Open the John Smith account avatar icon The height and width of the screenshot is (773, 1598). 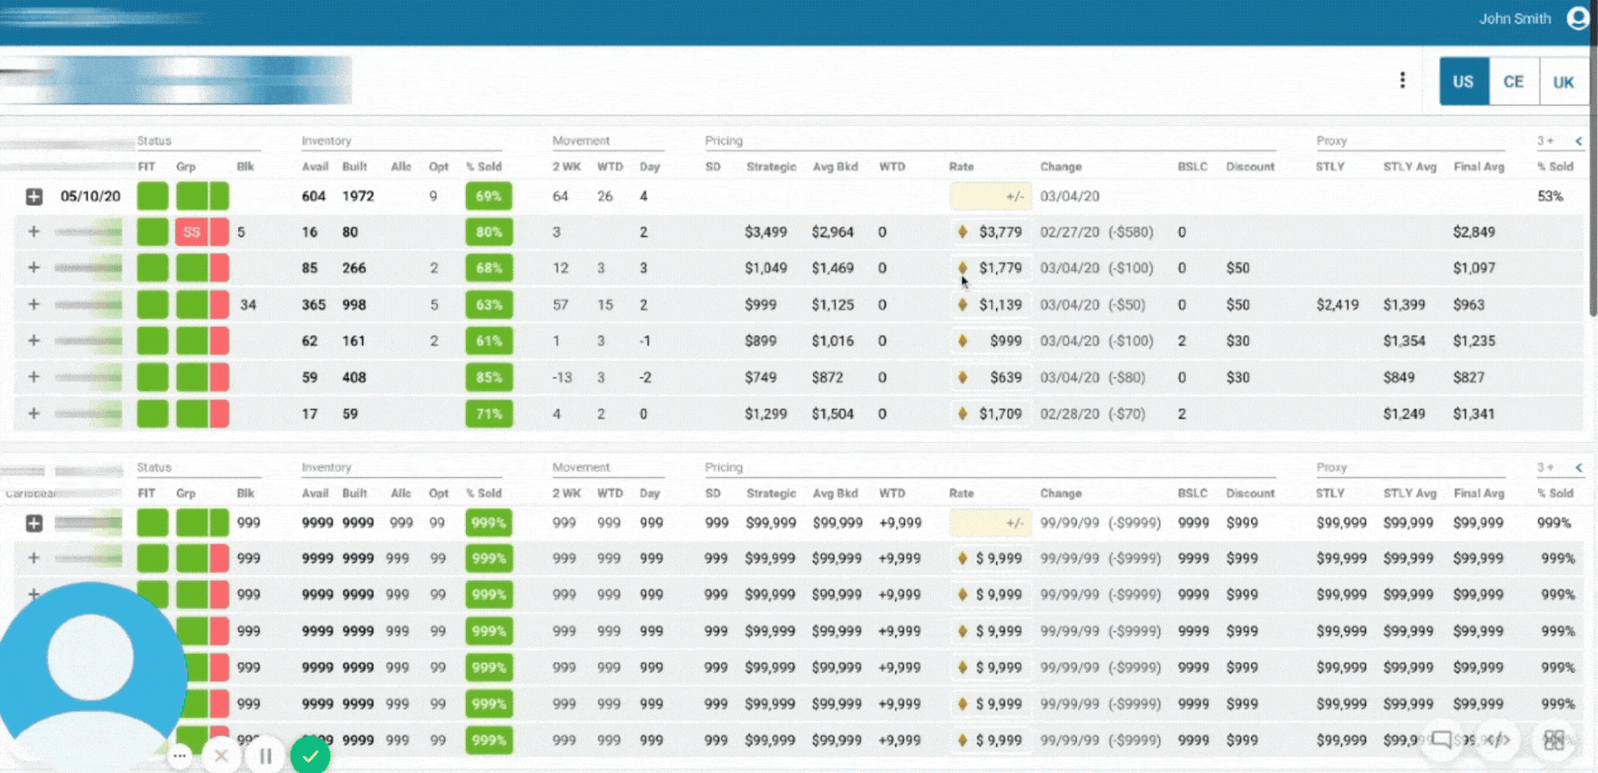point(1578,18)
